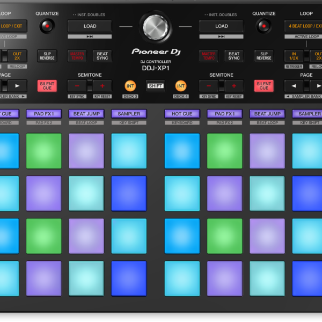Toggle left deck MASTER TEMPO
The image size is (322, 322).
77,56
